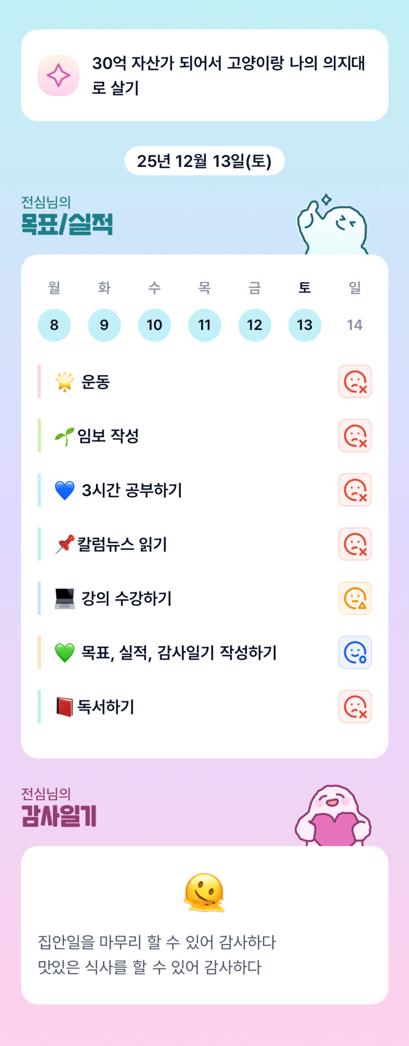Open the 30억 자산가 goal card text

tap(228, 75)
